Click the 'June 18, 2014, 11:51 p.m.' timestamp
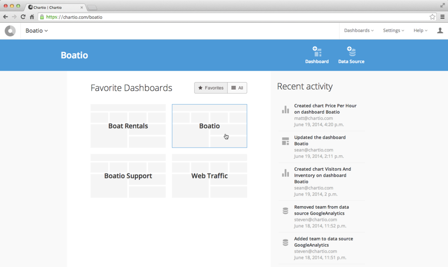 [320, 257]
